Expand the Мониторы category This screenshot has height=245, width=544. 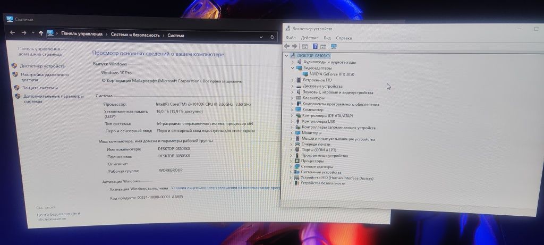pyautogui.click(x=292, y=132)
